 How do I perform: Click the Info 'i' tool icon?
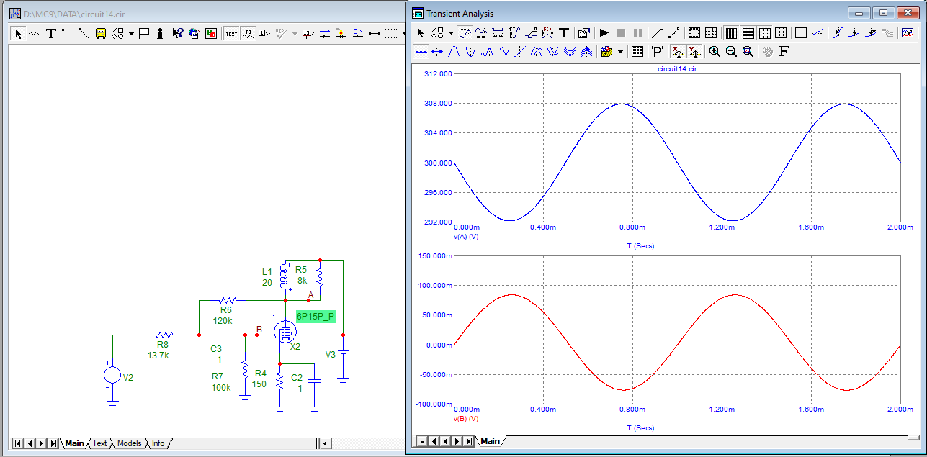pyautogui.click(x=159, y=33)
